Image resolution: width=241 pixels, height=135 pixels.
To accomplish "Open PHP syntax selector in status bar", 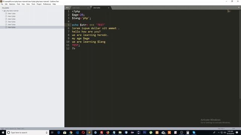I will [x=233, y=129].
